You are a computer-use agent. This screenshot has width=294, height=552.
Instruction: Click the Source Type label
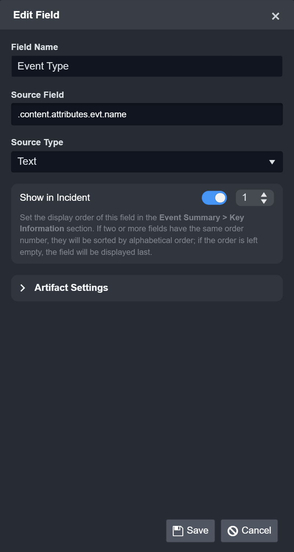[x=37, y=142]
